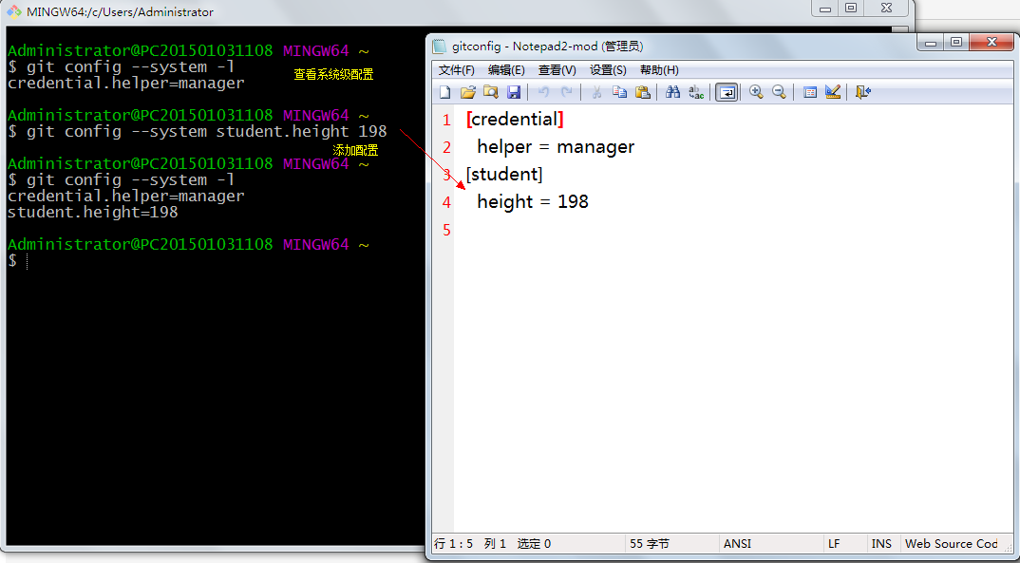The height and width of the screenshot is (563, 1020).
Task: Open Find with the binoculars icon
Action: pyautogui.click(x=672, y=92)
